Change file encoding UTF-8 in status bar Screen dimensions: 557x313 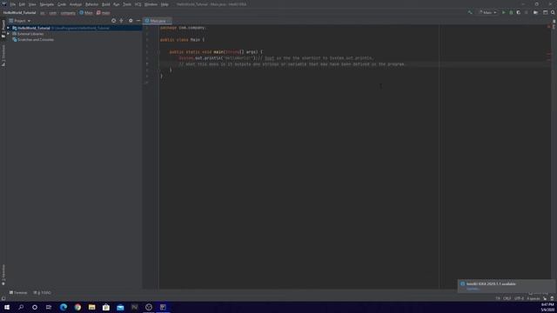click(x=519, y=298)
